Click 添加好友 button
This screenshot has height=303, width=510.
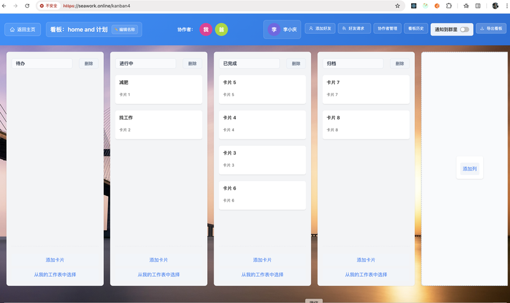(320, 28)
